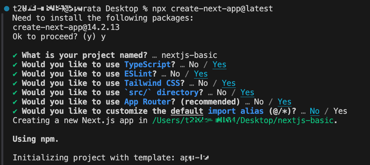
Task: Click the blue 'import alias' keyword
Action: [x=236, y=111]
